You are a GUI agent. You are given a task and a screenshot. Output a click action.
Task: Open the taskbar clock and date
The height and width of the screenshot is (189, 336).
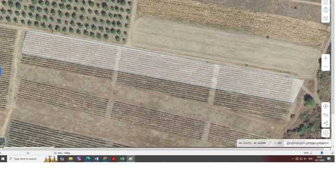[319, 159]
